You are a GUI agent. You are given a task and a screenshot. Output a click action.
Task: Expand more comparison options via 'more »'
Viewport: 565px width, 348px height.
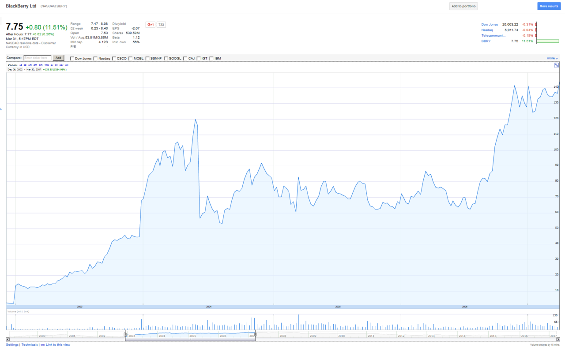552,58
